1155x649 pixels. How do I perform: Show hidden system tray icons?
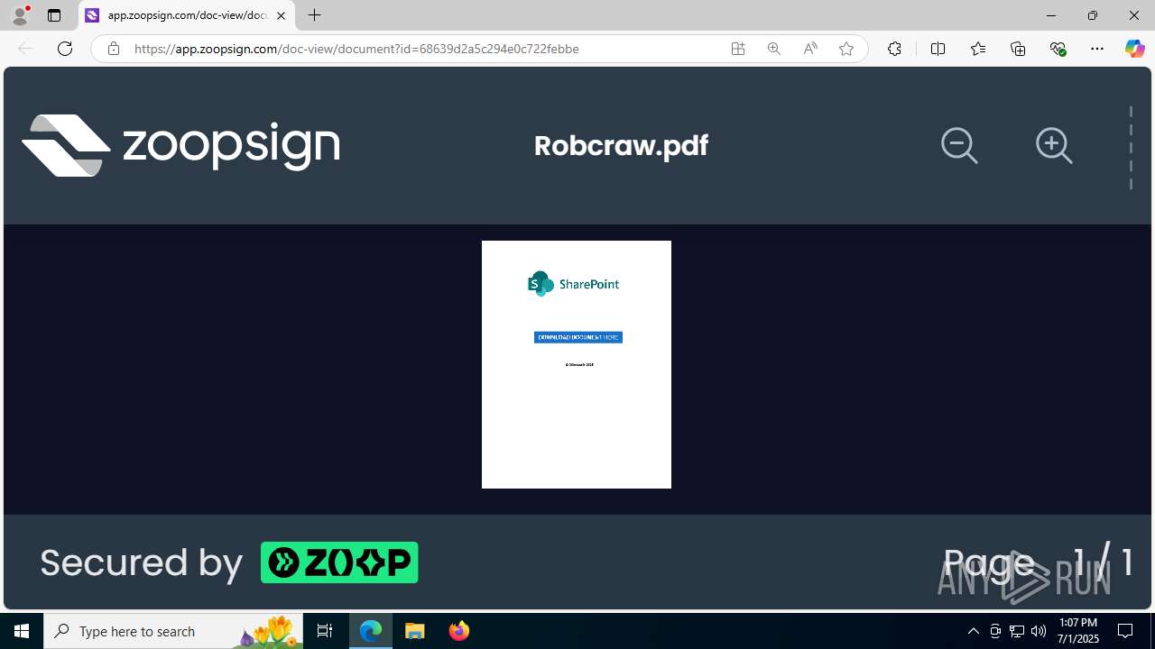click(973, 631)
